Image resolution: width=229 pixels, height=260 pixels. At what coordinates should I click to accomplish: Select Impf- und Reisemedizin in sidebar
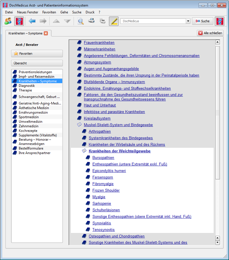37,76
